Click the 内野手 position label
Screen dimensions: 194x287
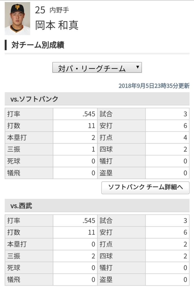pyautogui.click(x=59, y=10)
